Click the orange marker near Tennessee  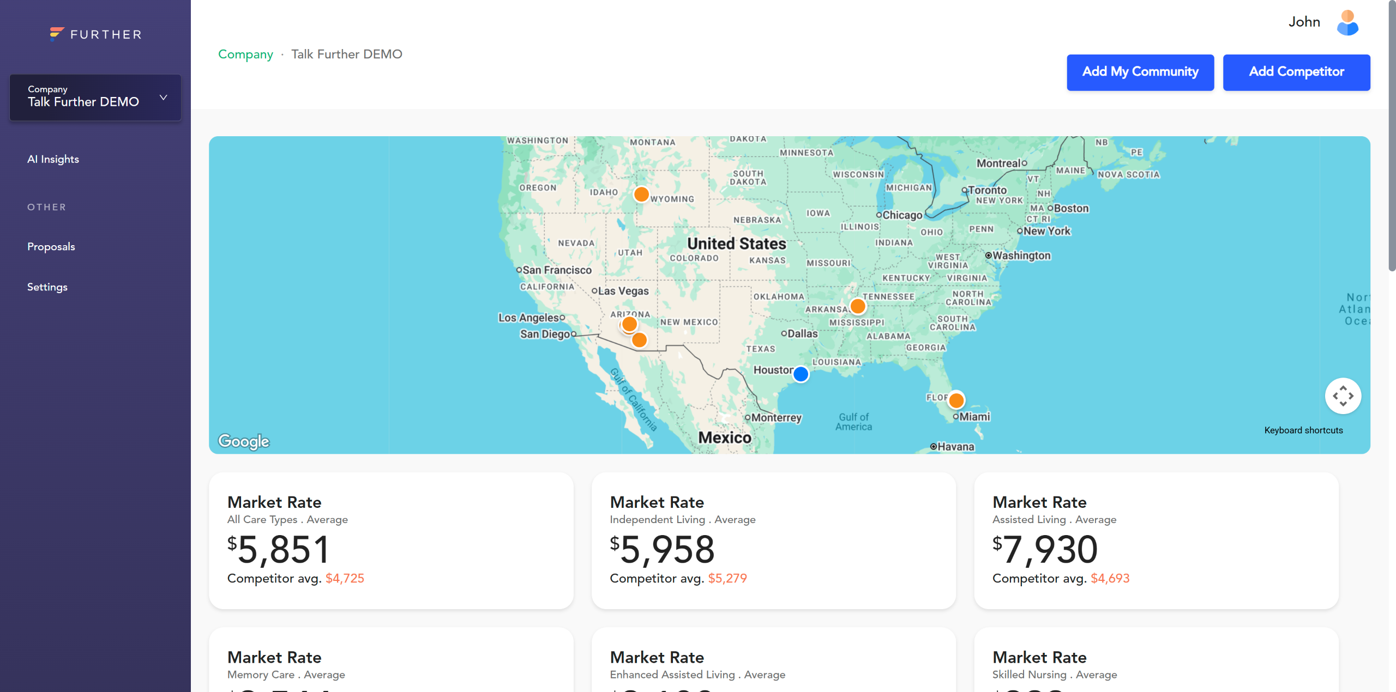(858, 306)
